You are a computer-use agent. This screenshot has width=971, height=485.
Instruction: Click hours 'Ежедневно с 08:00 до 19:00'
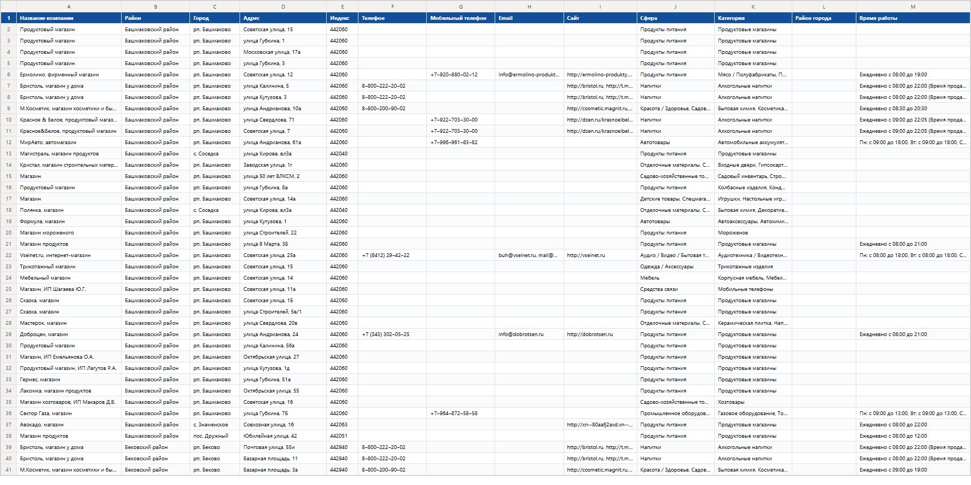click(x=913, y=75)
